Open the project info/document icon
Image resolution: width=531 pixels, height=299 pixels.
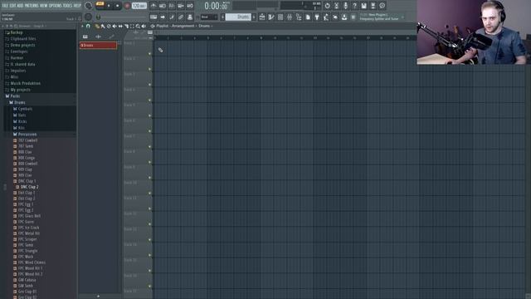pos(308,17)
